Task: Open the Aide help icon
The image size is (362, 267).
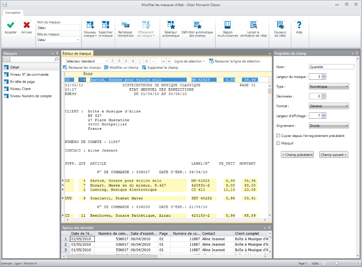Action: (299, 25)
